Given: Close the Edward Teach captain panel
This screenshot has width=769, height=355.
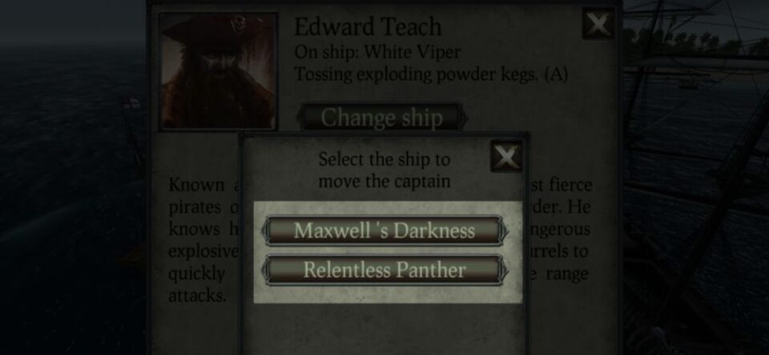Looking at the screenshot, I should [598, 23].
